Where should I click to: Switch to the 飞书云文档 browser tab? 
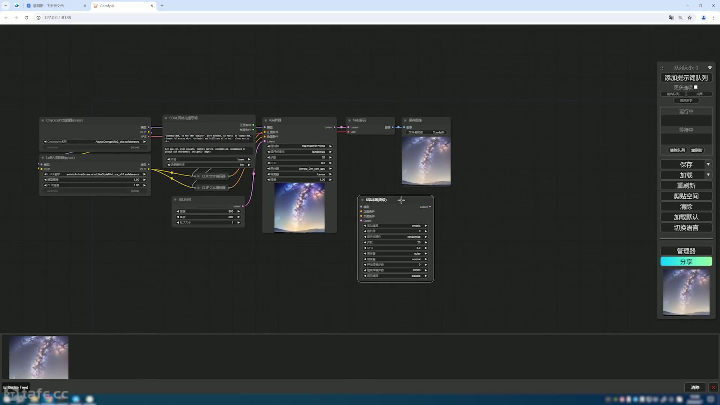click(x=56, y=6)
